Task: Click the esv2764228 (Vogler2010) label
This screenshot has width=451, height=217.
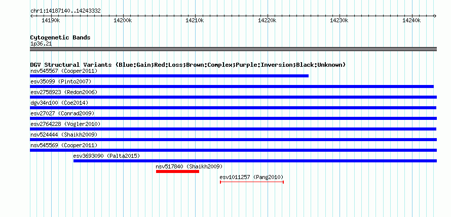Action: coord(65,124)
